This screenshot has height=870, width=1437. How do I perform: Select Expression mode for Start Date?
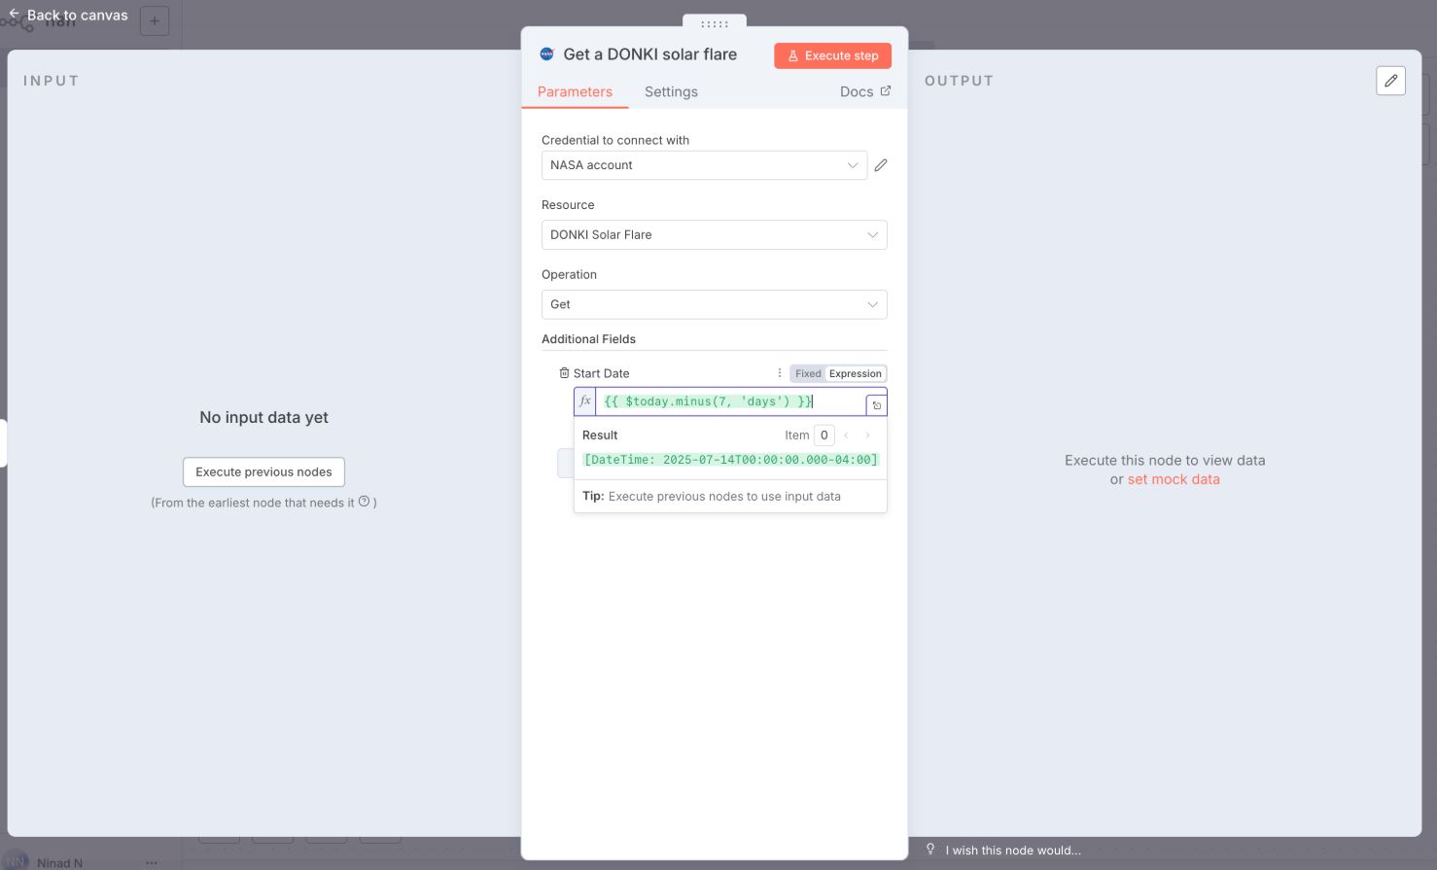856,373
